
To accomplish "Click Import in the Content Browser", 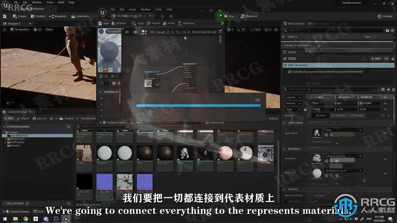I will click(23, 118).
